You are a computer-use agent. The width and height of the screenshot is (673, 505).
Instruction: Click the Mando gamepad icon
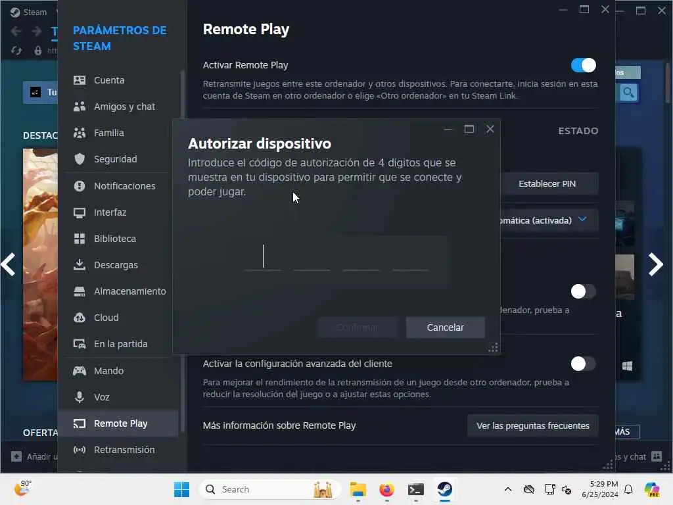pyautogui.click(x=80, y=371)
